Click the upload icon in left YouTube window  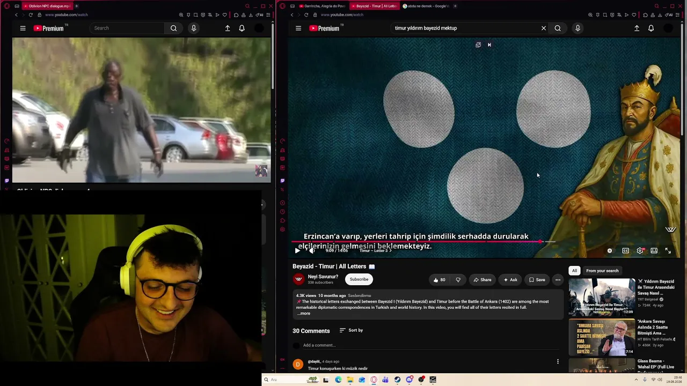coord(228,28)
